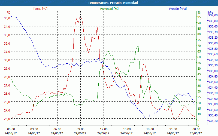Click the 32,0 temperature axis value
The height and width of the screenshot is (136, 218).
point(7,43)
